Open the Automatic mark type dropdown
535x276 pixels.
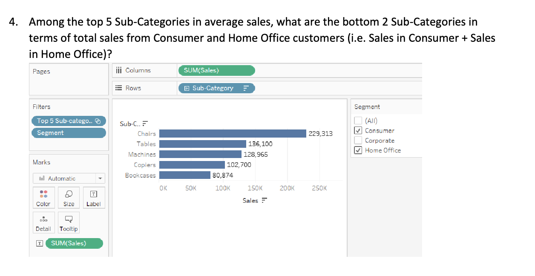99,178
